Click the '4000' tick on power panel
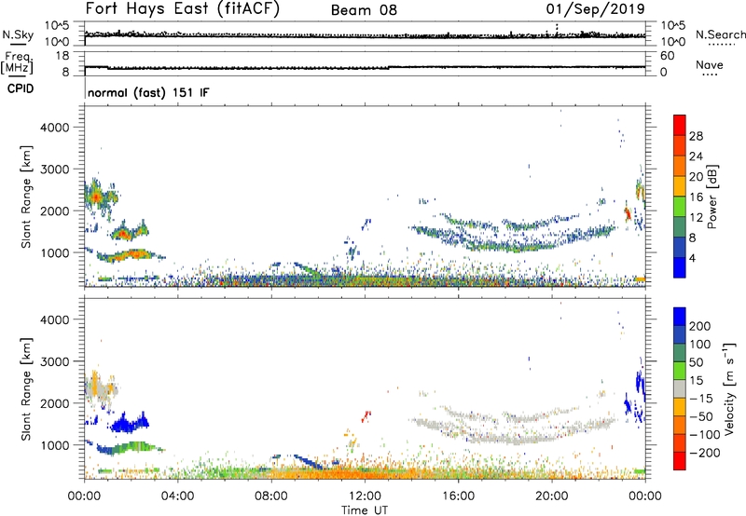This screenshot has height=516, width=746. pos(54,128)
